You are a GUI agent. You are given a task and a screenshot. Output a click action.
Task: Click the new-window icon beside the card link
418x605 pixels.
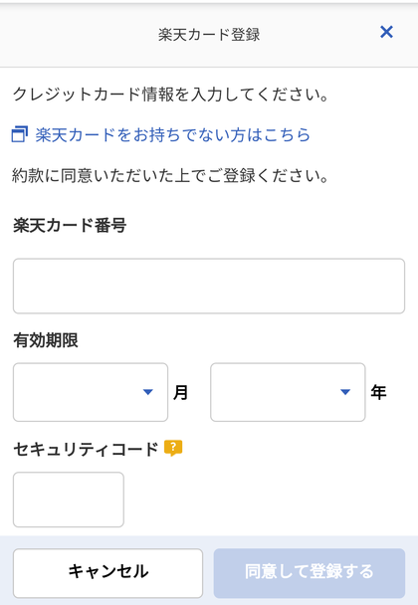click(x=20, y=134)
